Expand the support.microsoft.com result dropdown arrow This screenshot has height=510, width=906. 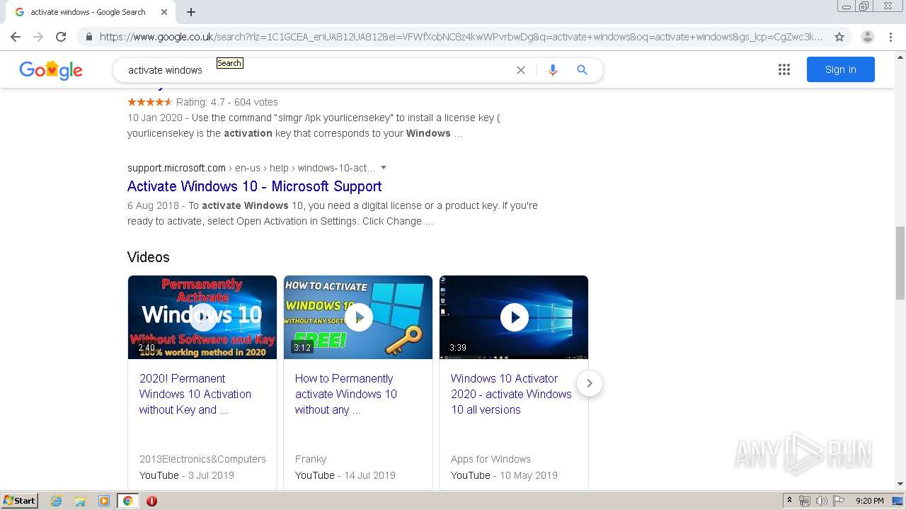[384, 168]
